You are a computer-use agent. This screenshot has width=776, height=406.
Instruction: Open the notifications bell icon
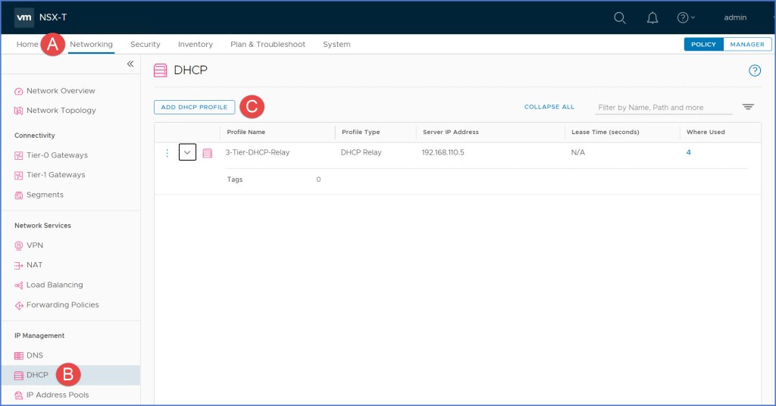[652, 17]
